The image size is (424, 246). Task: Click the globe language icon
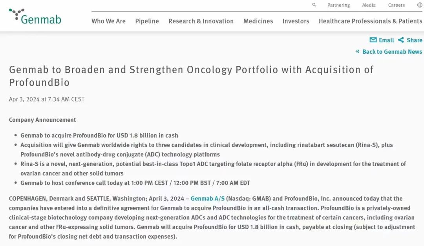click(x=420, y=5)
